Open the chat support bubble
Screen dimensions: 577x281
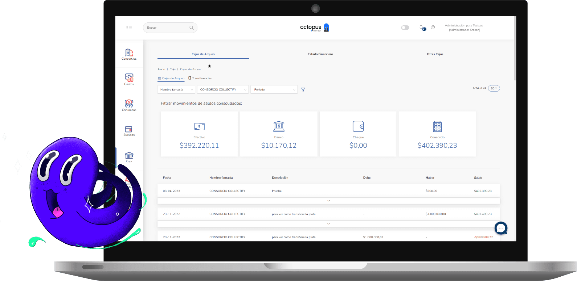click(501, 228)
